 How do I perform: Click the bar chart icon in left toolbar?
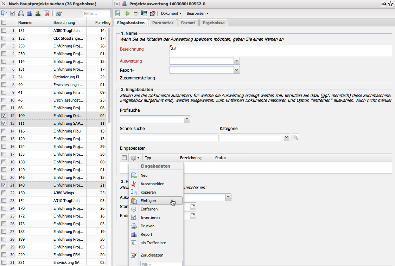[x=30, y=13]
